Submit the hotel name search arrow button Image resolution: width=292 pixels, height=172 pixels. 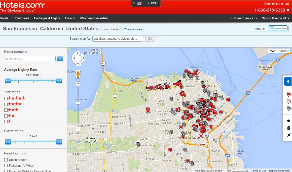(60, 59)
